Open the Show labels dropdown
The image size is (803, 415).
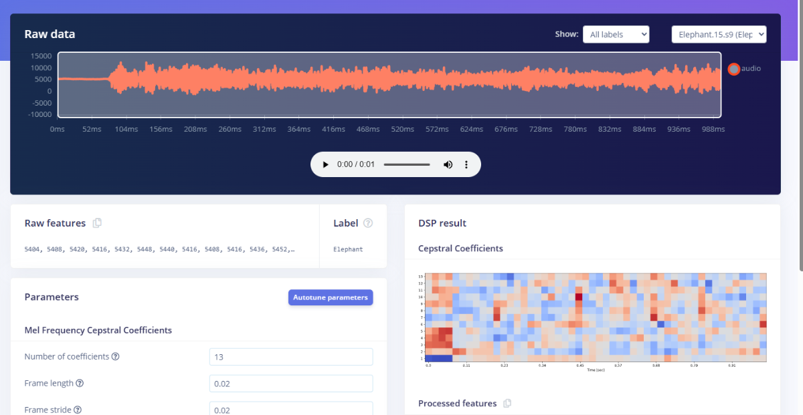pyautogui.click(x=616, y=35)
